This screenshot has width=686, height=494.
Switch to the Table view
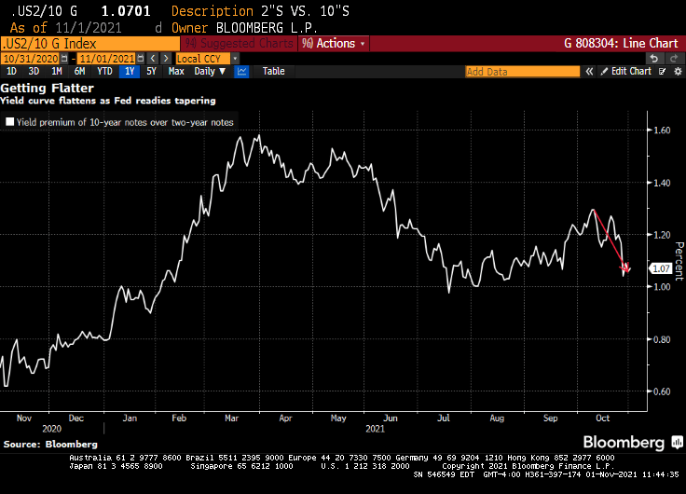[273, 71]
